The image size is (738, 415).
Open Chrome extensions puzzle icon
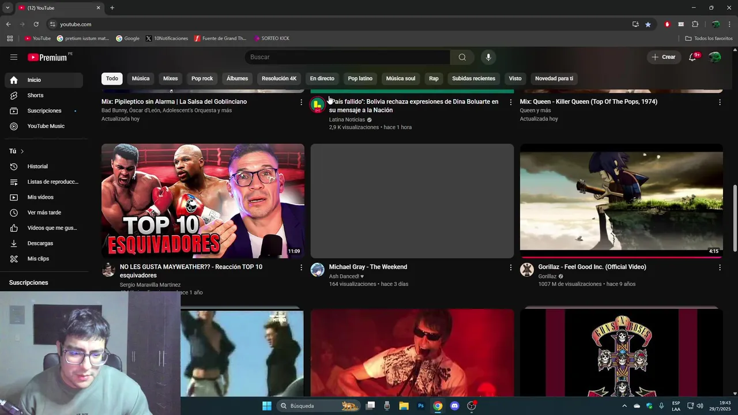695,24
